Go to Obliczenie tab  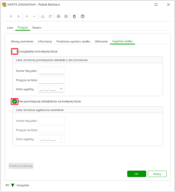[101, 41]
